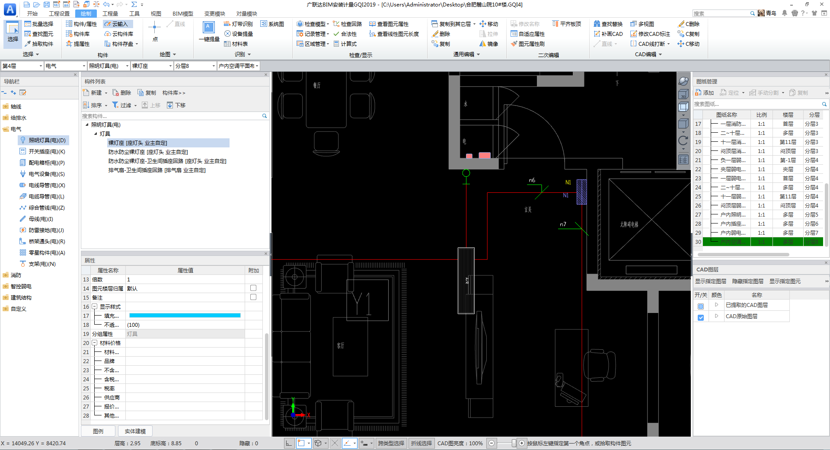This screenshot has height=450, width=830.
Task: Select the 点 point drawing tool
Action: tap(155, 32)
